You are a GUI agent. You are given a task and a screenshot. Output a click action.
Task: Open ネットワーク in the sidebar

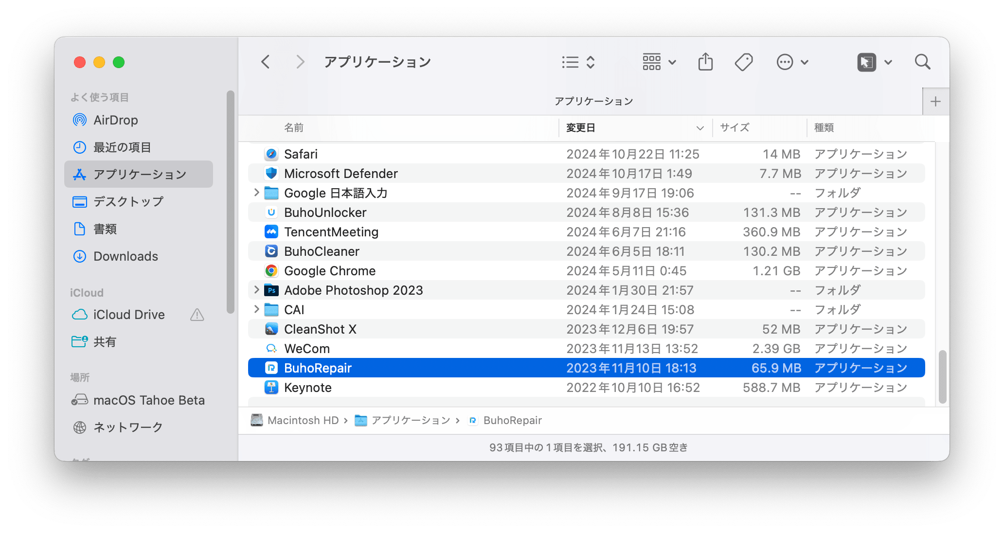[139, 427]
